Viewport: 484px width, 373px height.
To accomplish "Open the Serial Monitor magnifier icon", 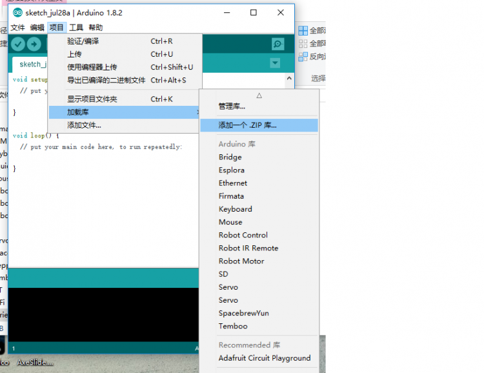I will [277, 44].
